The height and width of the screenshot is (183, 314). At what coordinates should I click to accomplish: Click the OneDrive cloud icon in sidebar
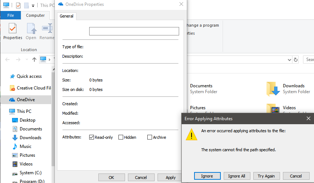point(12,100)
